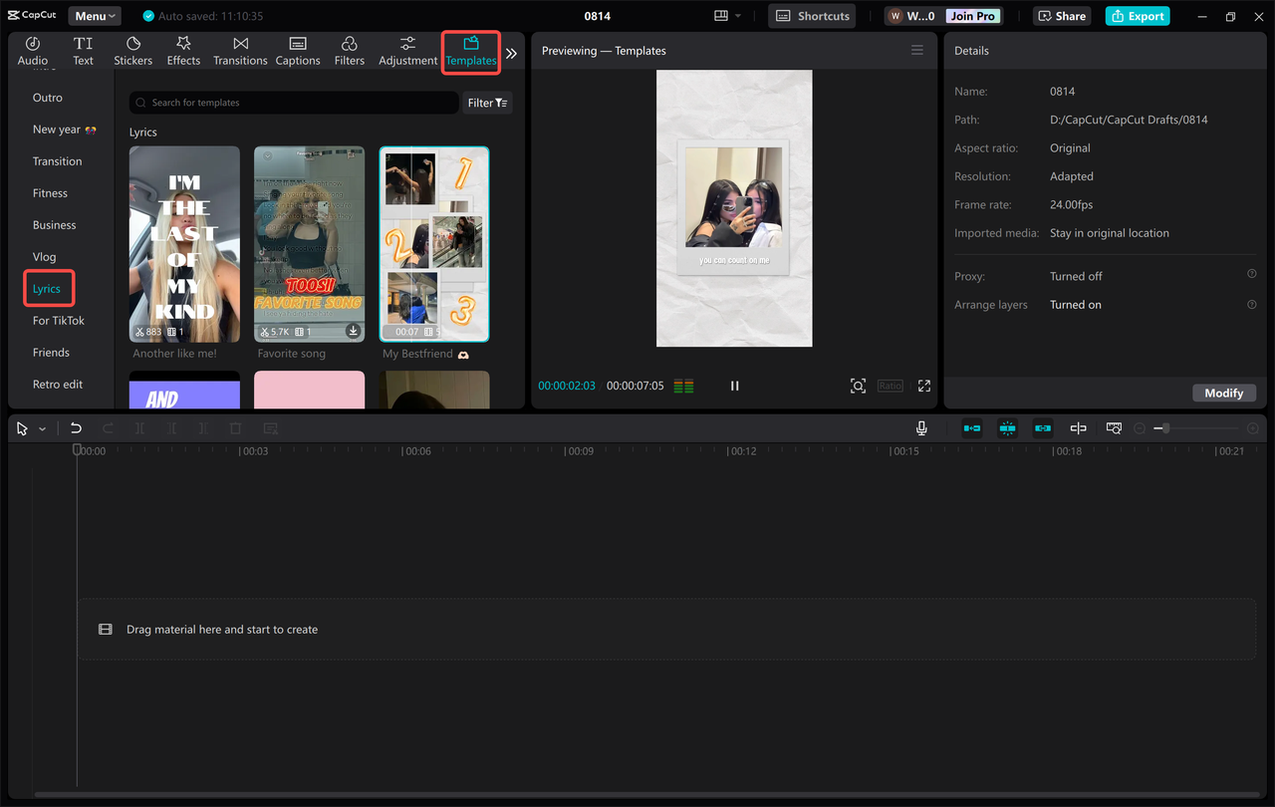Click the search for templates field

(x=294, y=103)
